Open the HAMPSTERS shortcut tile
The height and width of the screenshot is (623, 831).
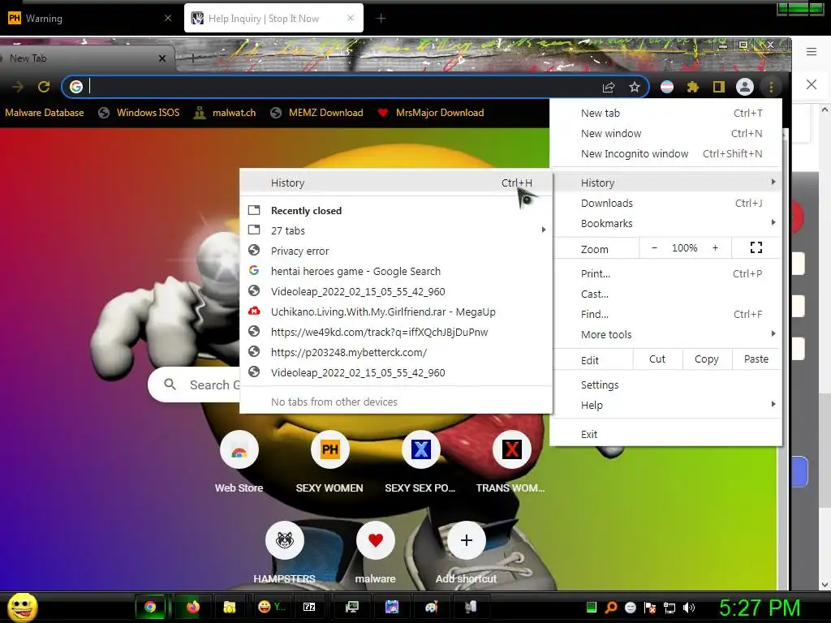coord(285,540)
